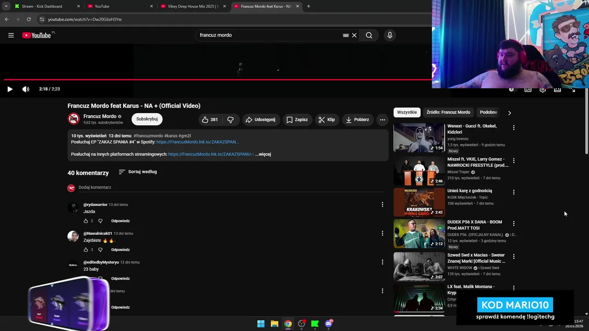Mute the video volume
This screenshot has height=331, width=589.
[26, 89]
